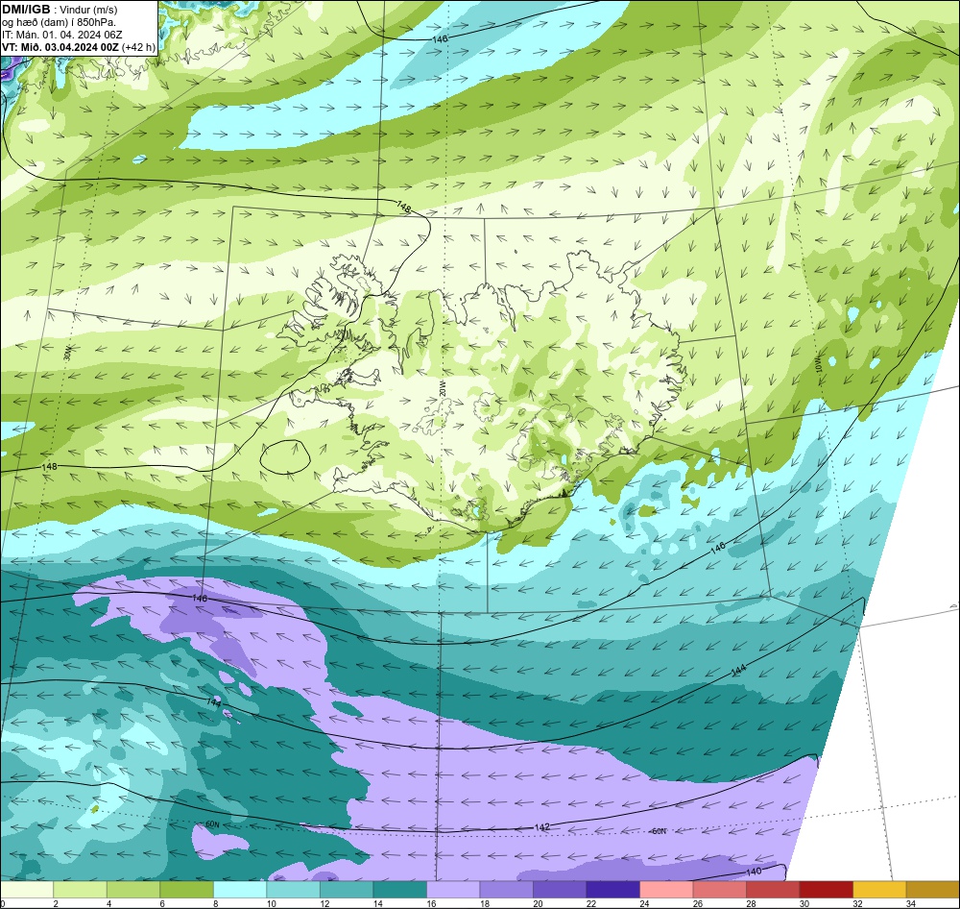The height and width of the screenshot is (909, 960).
Task: Click the 'VT: Mið. 03.04.2024 00Z' valid time
Action: point(60,47)
